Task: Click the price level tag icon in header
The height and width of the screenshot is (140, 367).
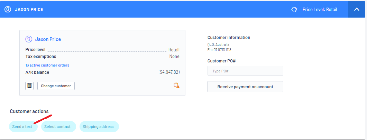Action: (294, 9)
